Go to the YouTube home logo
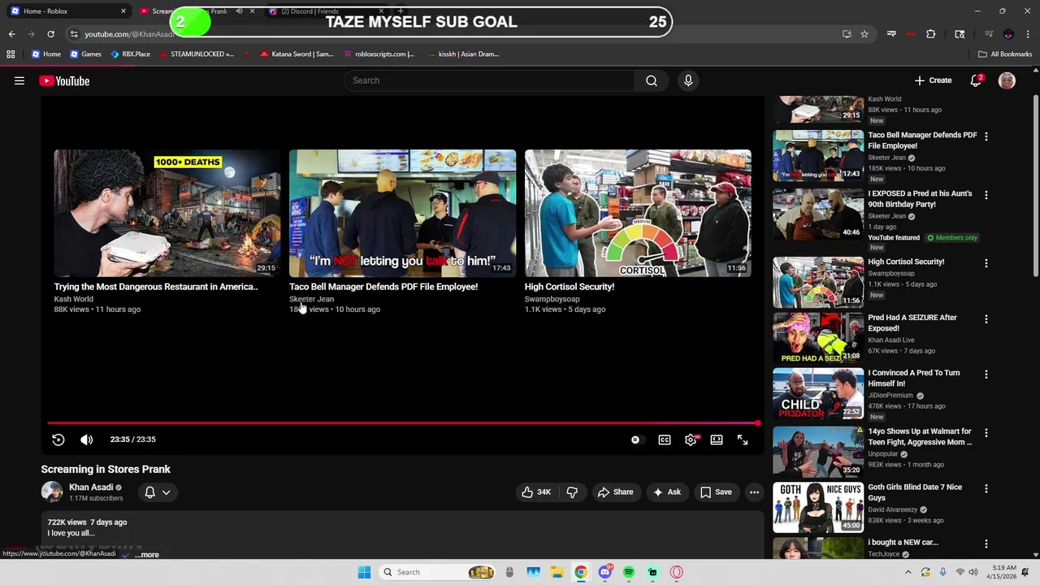The image size is (1040, 585). 64,80
